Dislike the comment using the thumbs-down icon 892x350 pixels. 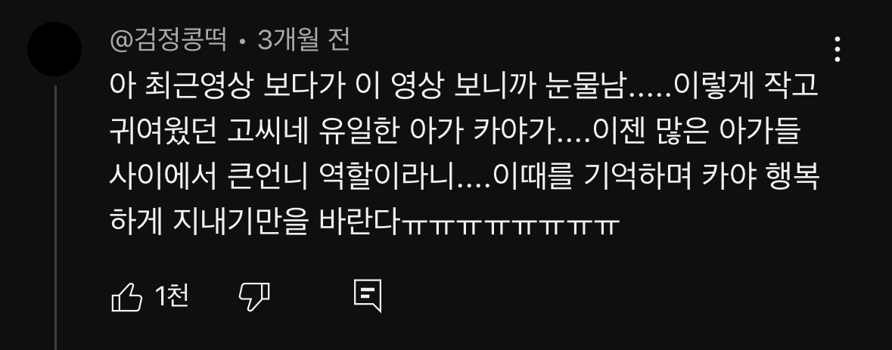click(253, 296)
